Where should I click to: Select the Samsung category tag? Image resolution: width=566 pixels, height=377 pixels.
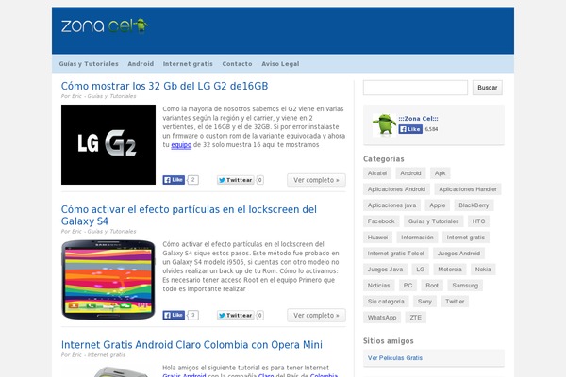(465, 286)
